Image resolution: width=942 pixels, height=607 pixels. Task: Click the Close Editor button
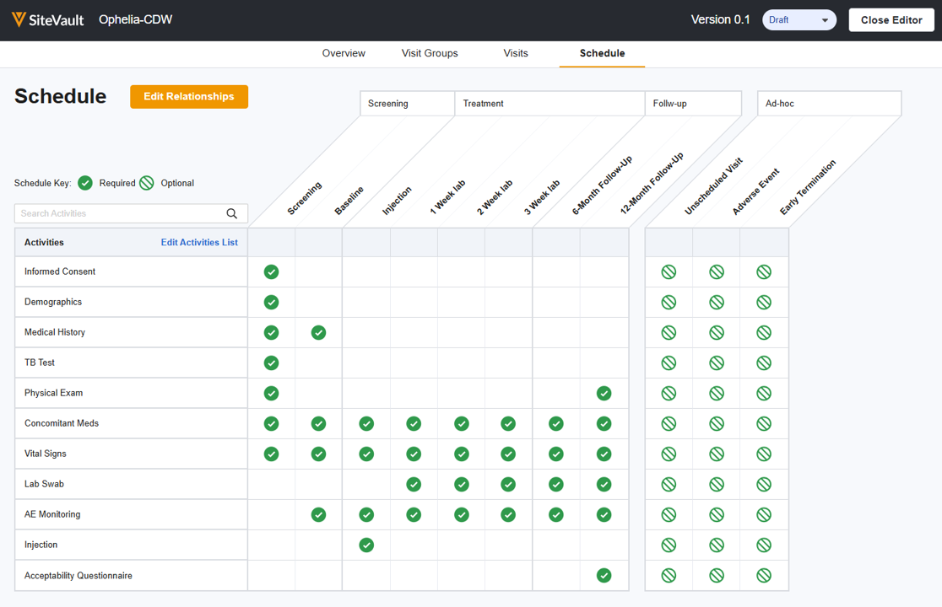891,19
